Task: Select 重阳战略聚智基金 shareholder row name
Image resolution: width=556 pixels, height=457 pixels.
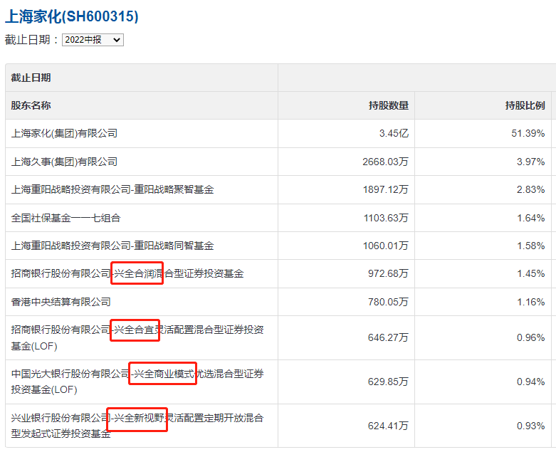Action: (112, 189)
